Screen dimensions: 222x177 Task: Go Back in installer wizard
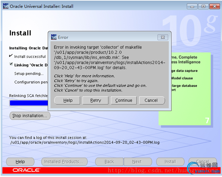pos(109,162)
